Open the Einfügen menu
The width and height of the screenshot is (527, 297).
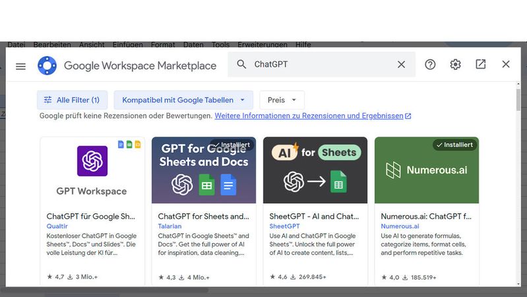(128, 44)
